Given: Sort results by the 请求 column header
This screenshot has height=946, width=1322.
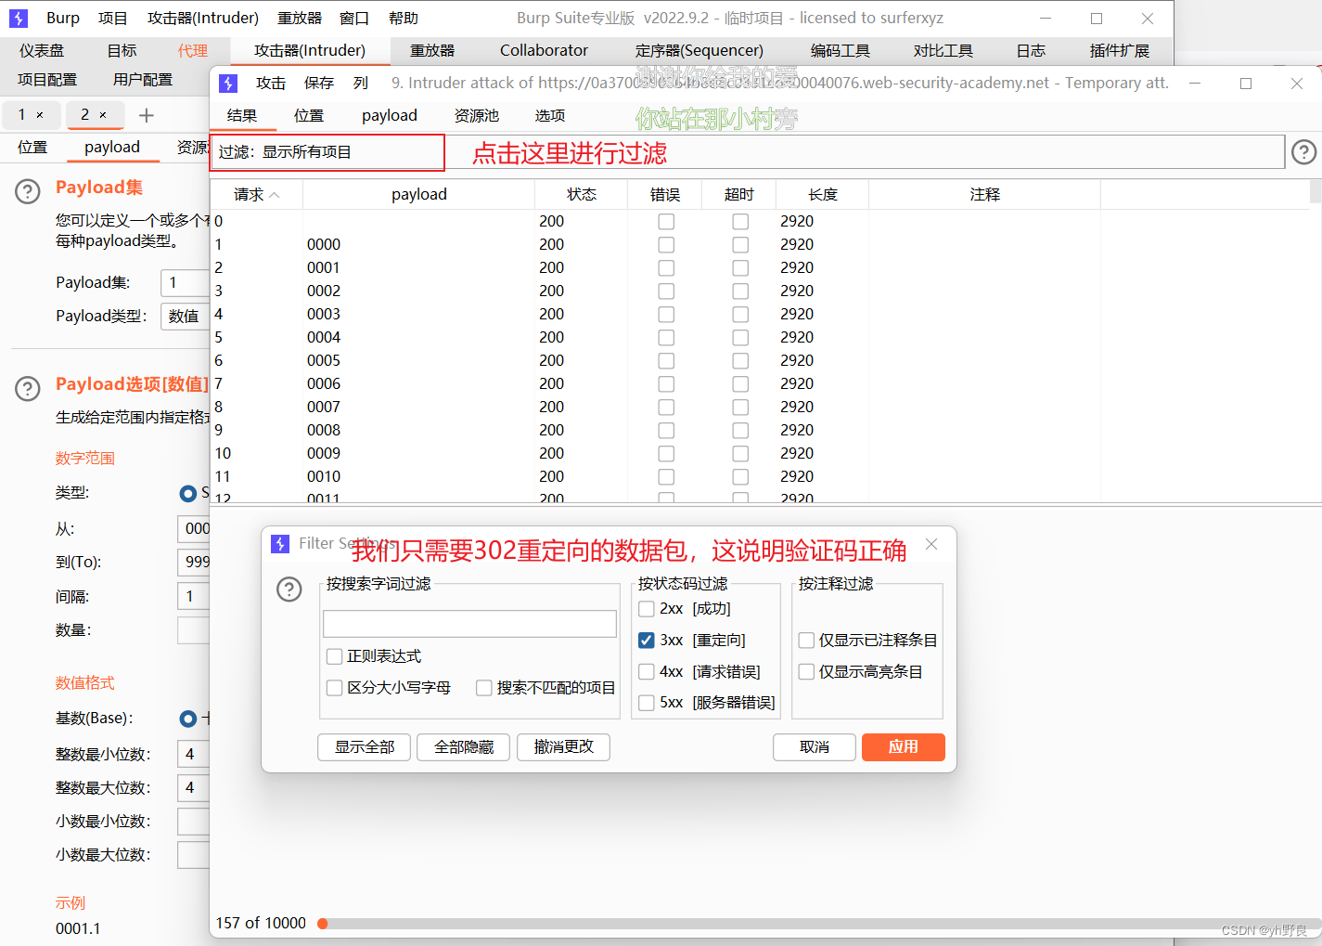Looking at the screenshot, I should point(256,195).
